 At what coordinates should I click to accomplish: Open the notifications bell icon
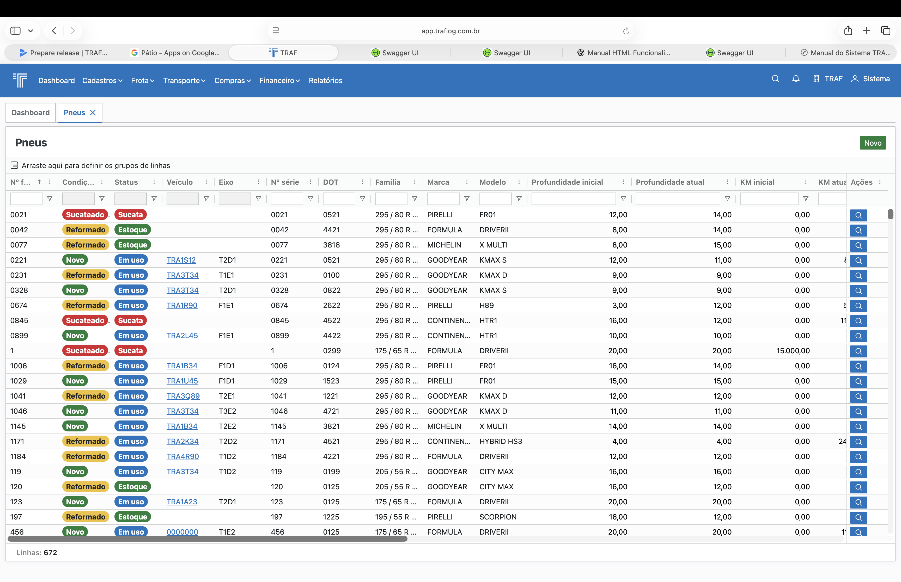(795, 79)
